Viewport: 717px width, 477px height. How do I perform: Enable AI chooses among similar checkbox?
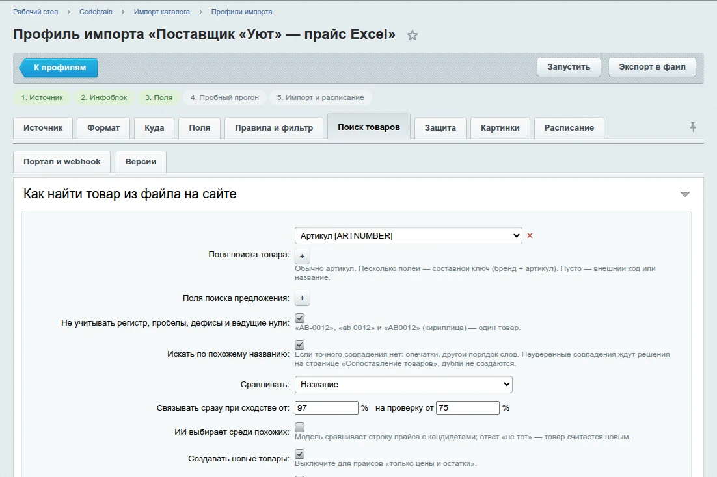tap(299, 427)
